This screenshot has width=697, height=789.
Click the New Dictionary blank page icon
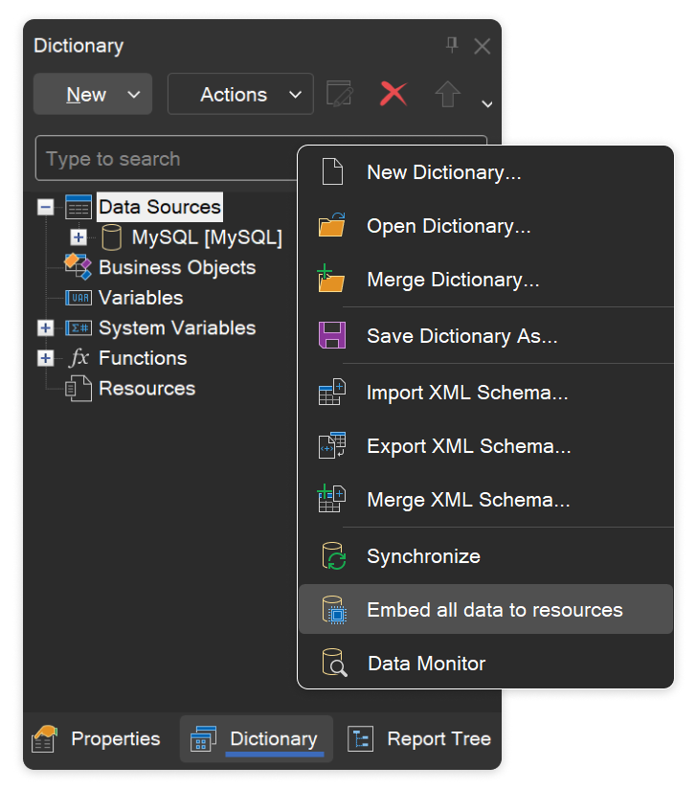pyautogui.click(x=332, y=171)
